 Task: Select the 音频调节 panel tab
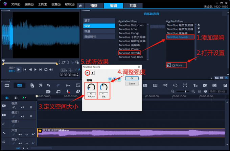click(99, 37)
